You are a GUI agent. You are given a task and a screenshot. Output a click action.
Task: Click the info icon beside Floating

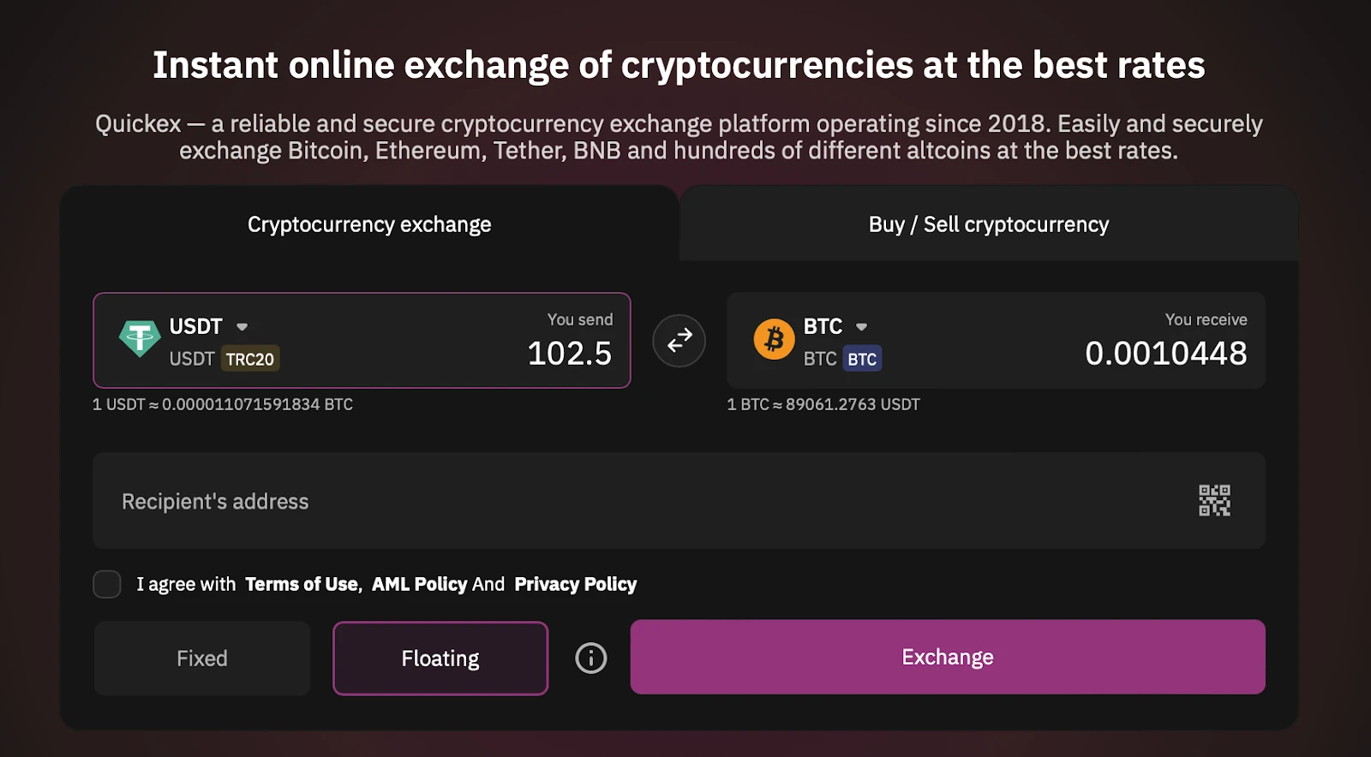[x=590, y=658]
